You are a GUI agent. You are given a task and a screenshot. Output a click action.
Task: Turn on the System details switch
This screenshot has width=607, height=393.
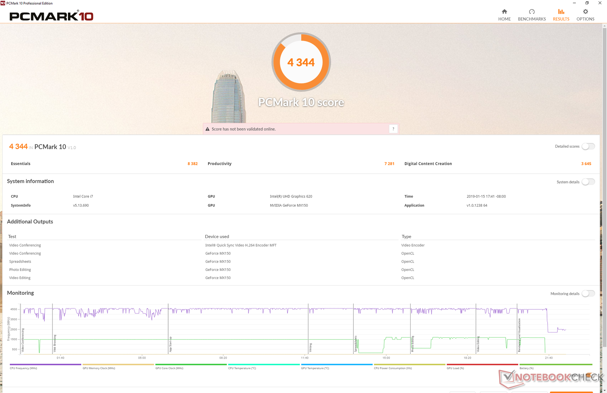588,182
